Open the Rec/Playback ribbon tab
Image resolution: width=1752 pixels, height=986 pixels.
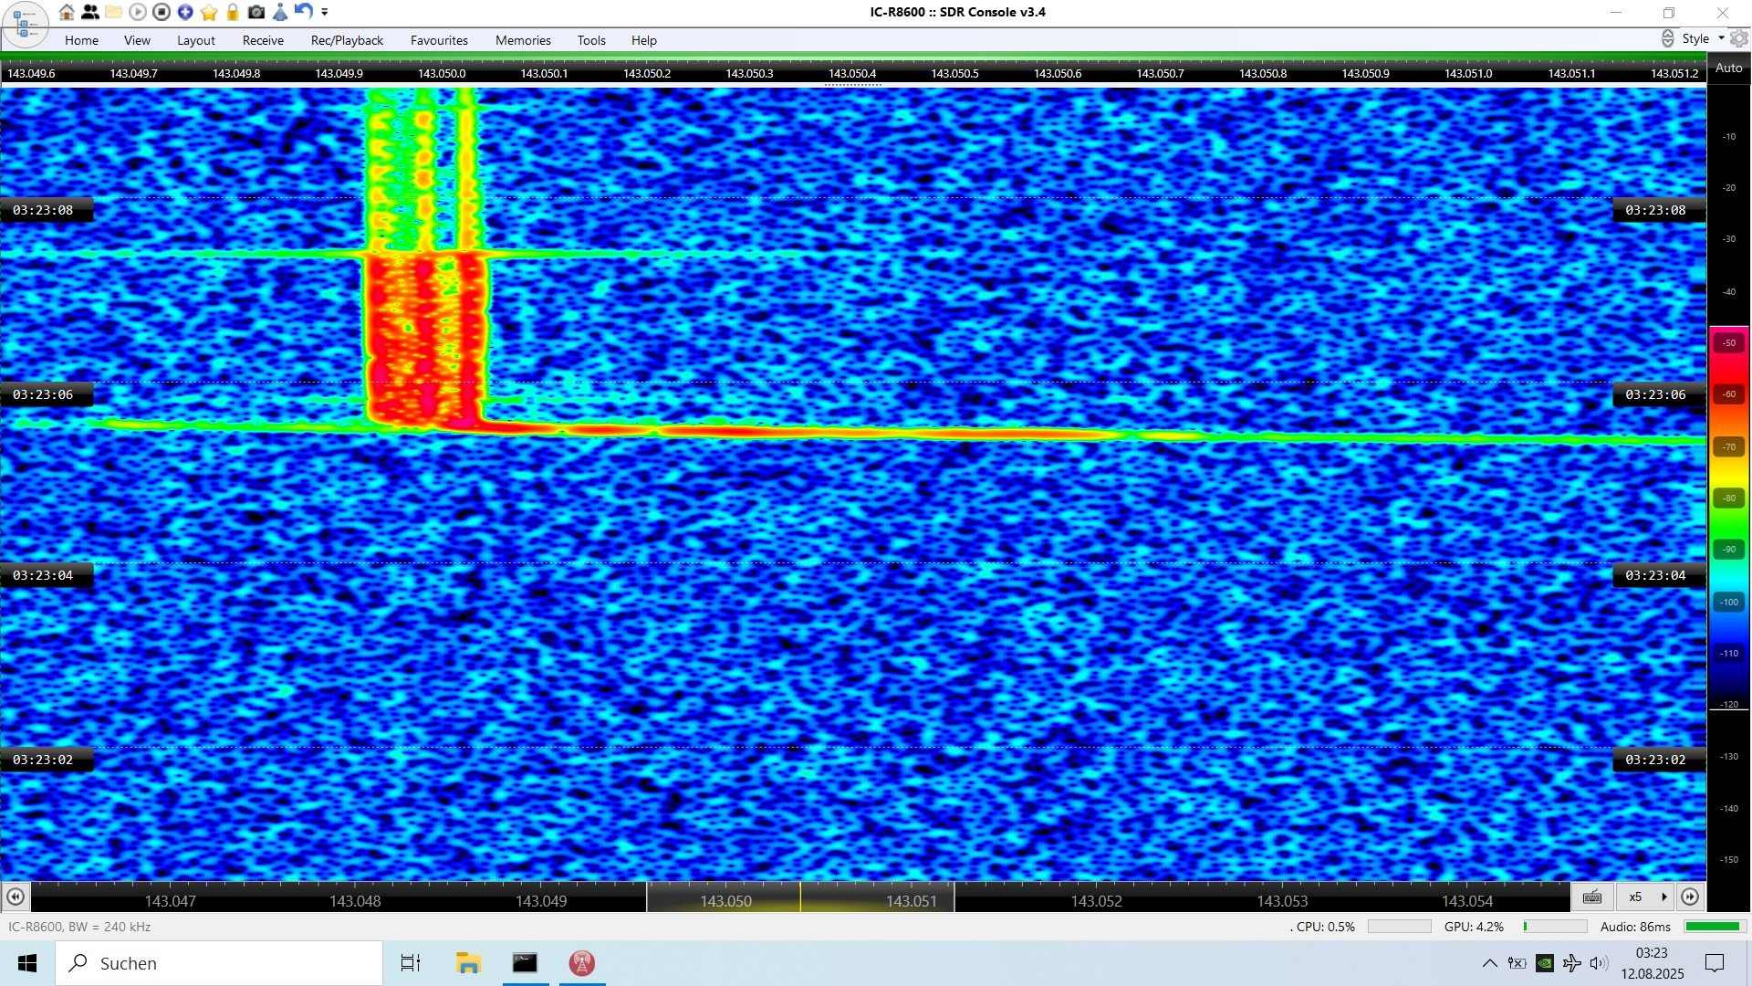click(347, 40)
